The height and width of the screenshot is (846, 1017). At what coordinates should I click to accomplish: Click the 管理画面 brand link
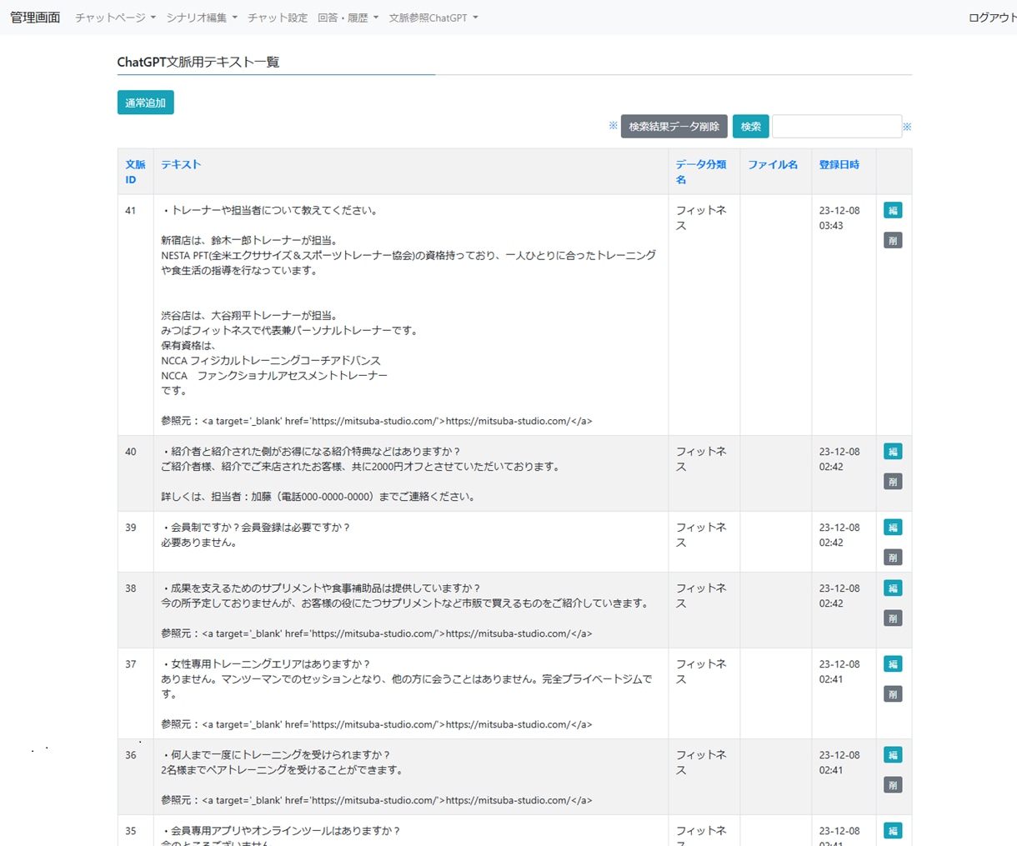click(35, 18)
